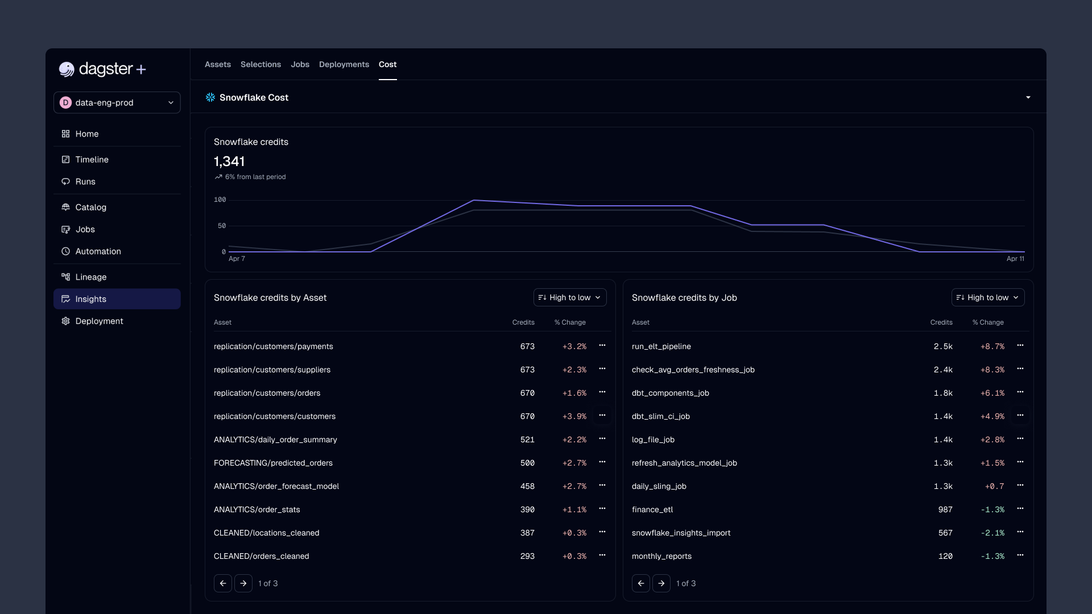Change Job table High to low sort

(988, 297)
